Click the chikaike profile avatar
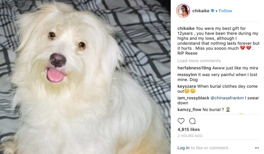Screen dimensions: 264x154 coord(183,11)
